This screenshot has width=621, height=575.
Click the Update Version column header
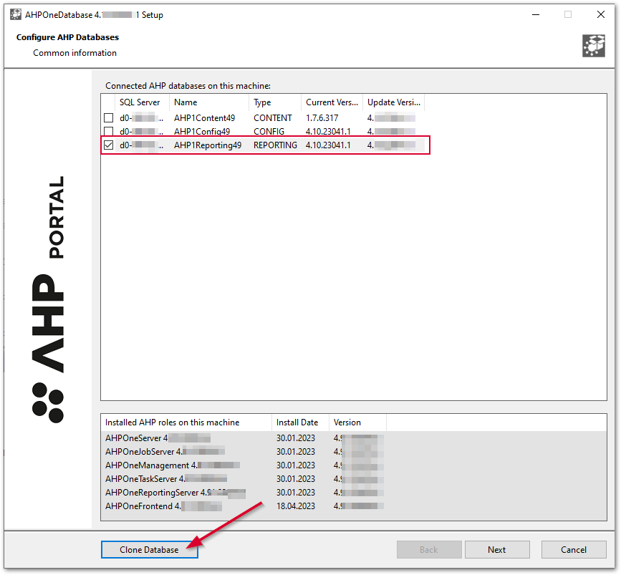tap(394, 102)
